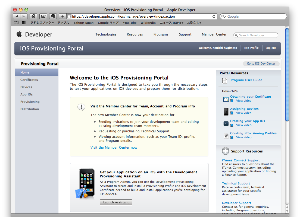The width and height of the screenshot is (300, 217).
Task: Click the Home icon in the toolbar
Action: pos(33,16)
